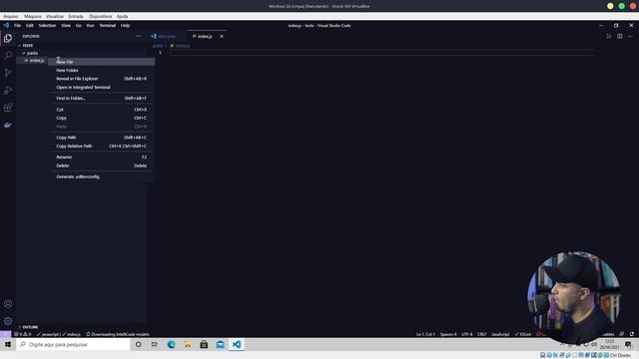Open the Run and Debug view
639x359 pixels.
[x=8, y=90]
